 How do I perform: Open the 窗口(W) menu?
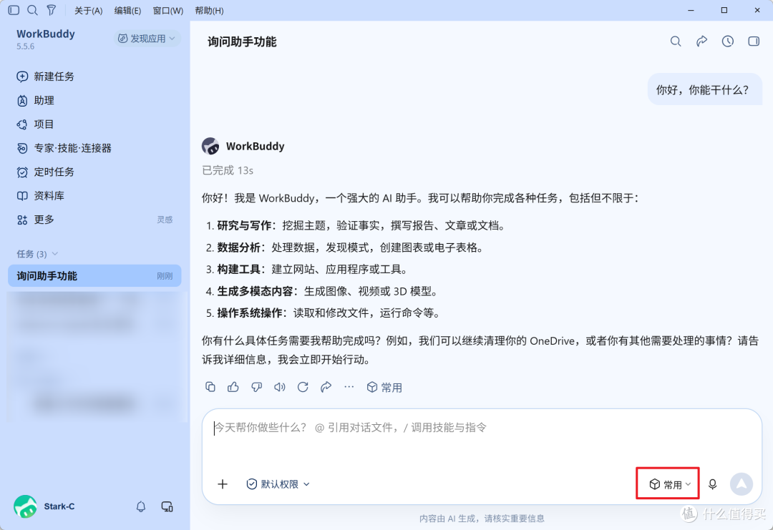[168, 10]
